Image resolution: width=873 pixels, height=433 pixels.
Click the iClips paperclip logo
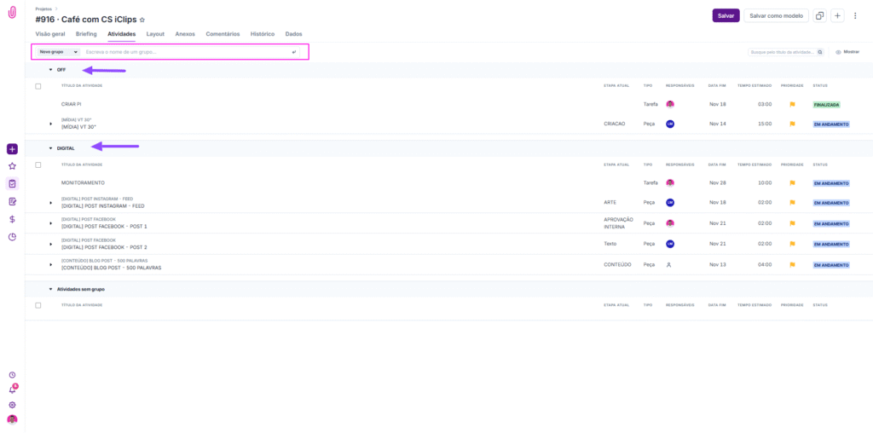[x=12, y=13]
